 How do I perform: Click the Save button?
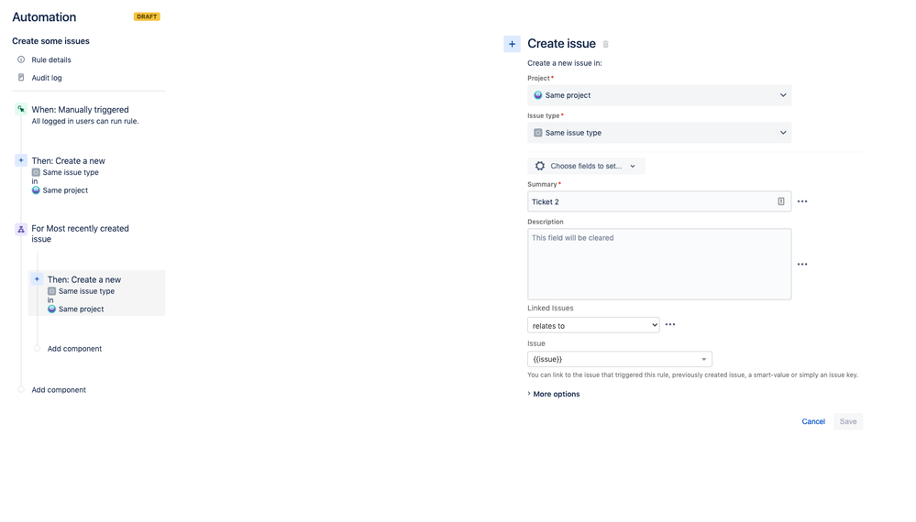[847, 421]
